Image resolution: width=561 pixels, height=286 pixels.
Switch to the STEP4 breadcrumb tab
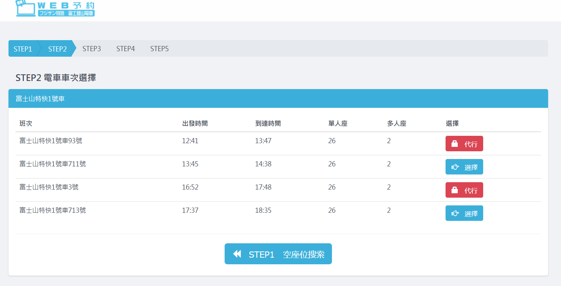[x=125, y=49]
